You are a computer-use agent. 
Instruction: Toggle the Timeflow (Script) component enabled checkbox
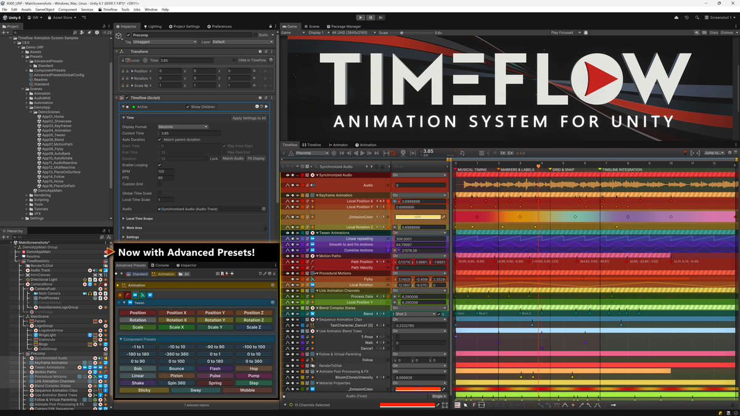126,97
